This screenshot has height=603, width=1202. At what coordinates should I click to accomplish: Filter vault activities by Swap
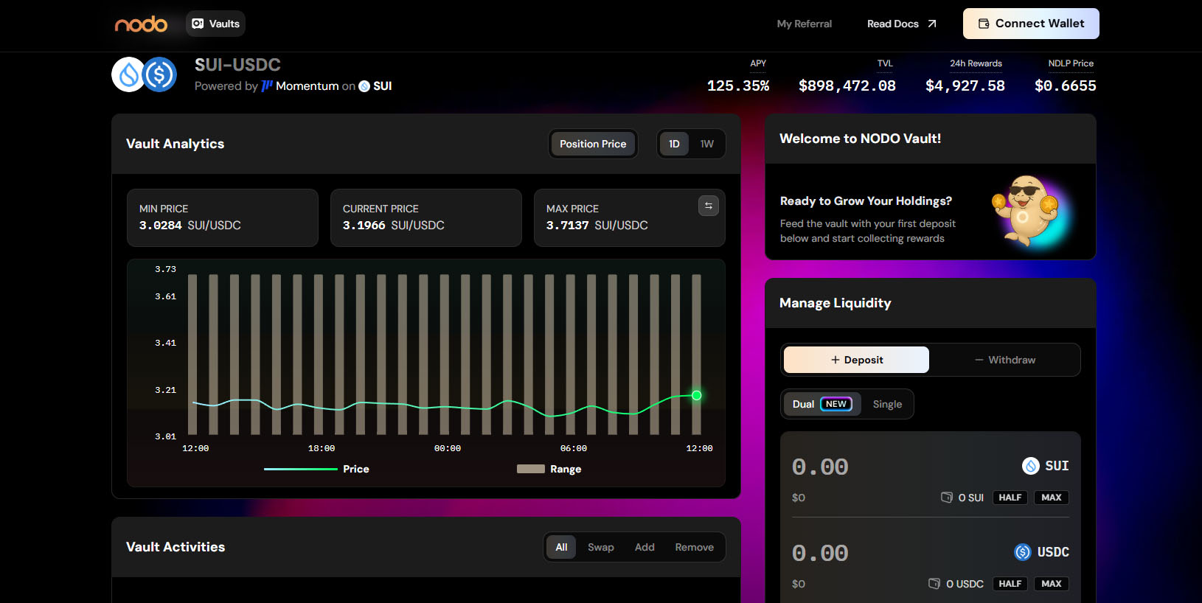(x=600, y=547)
